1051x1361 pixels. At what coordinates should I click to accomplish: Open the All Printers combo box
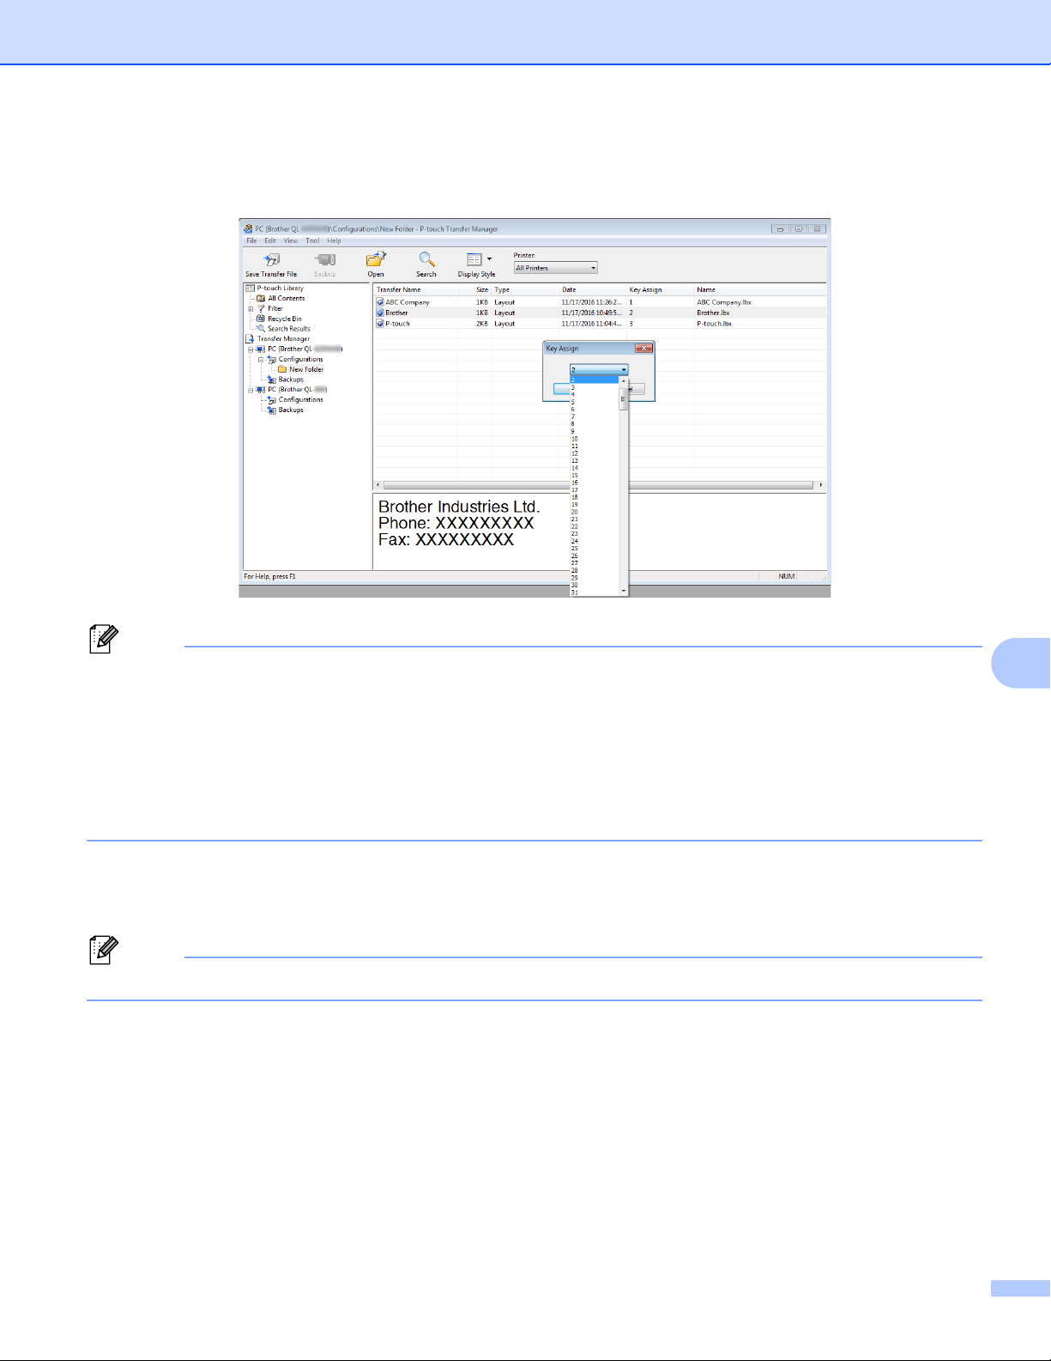555,268
